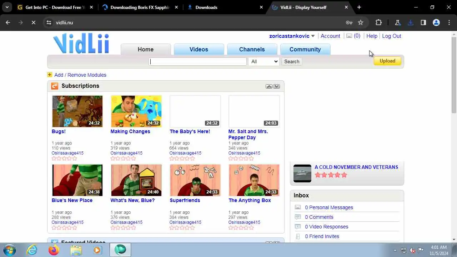Click the browser address bar URL

pyautogui.click(x=64, y=22)
